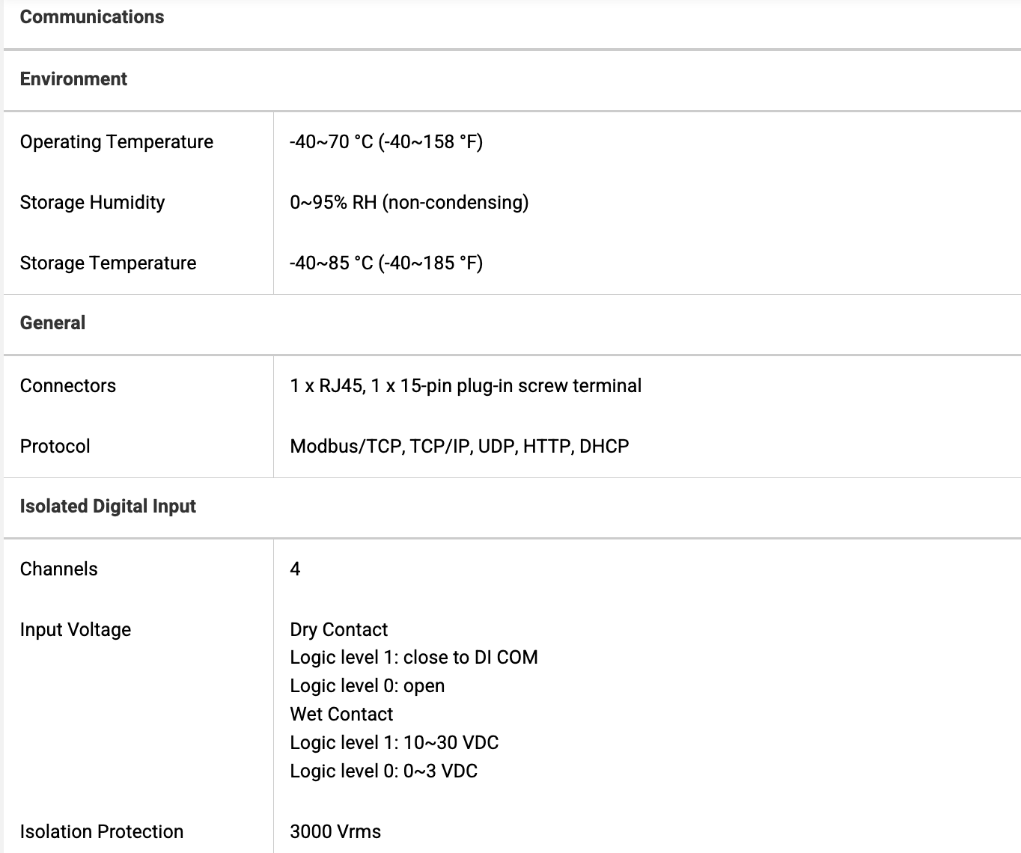1021x853 pixels.
Task: Select the Connectors row label
Action: [68, 386]
